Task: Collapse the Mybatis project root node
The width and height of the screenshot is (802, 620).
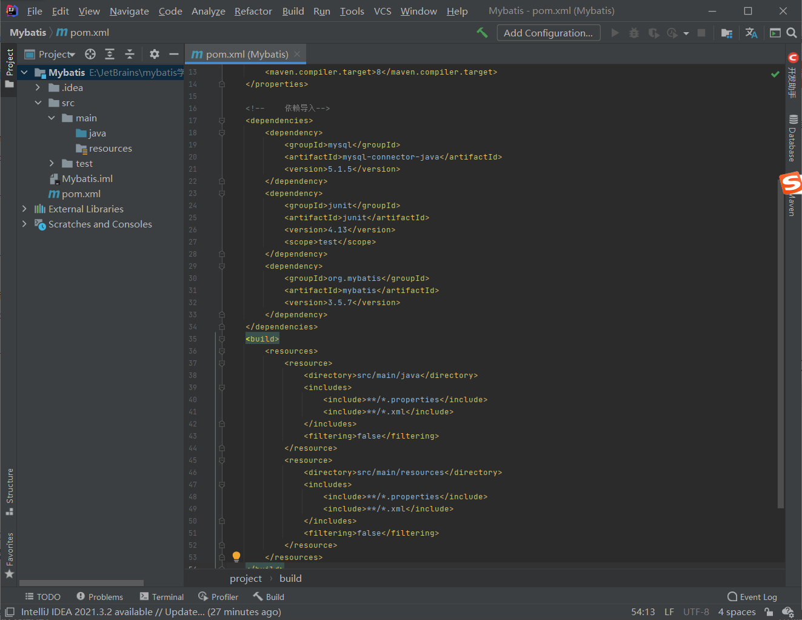Action: click(24, 73)
